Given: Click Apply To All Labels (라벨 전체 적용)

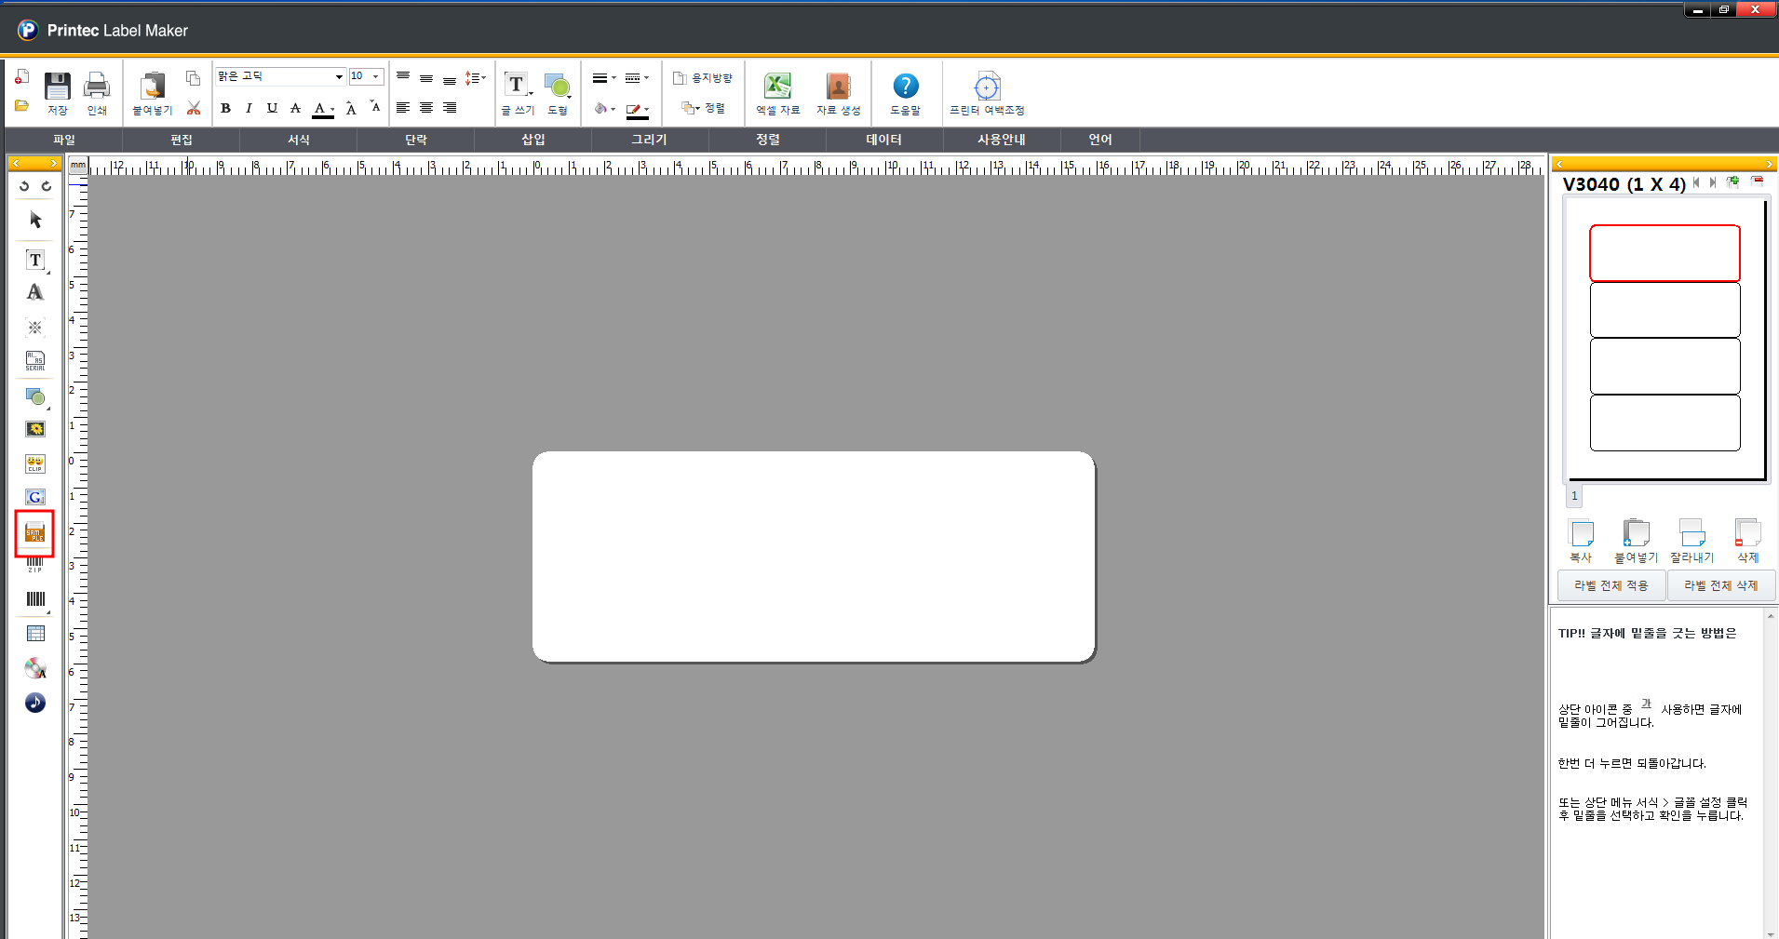Looking at the screenshot, I should click(x=1611, y=586).
